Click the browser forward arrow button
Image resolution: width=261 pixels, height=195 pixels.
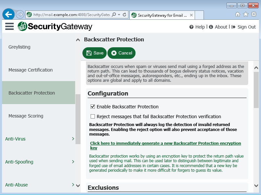click(20, 15)
